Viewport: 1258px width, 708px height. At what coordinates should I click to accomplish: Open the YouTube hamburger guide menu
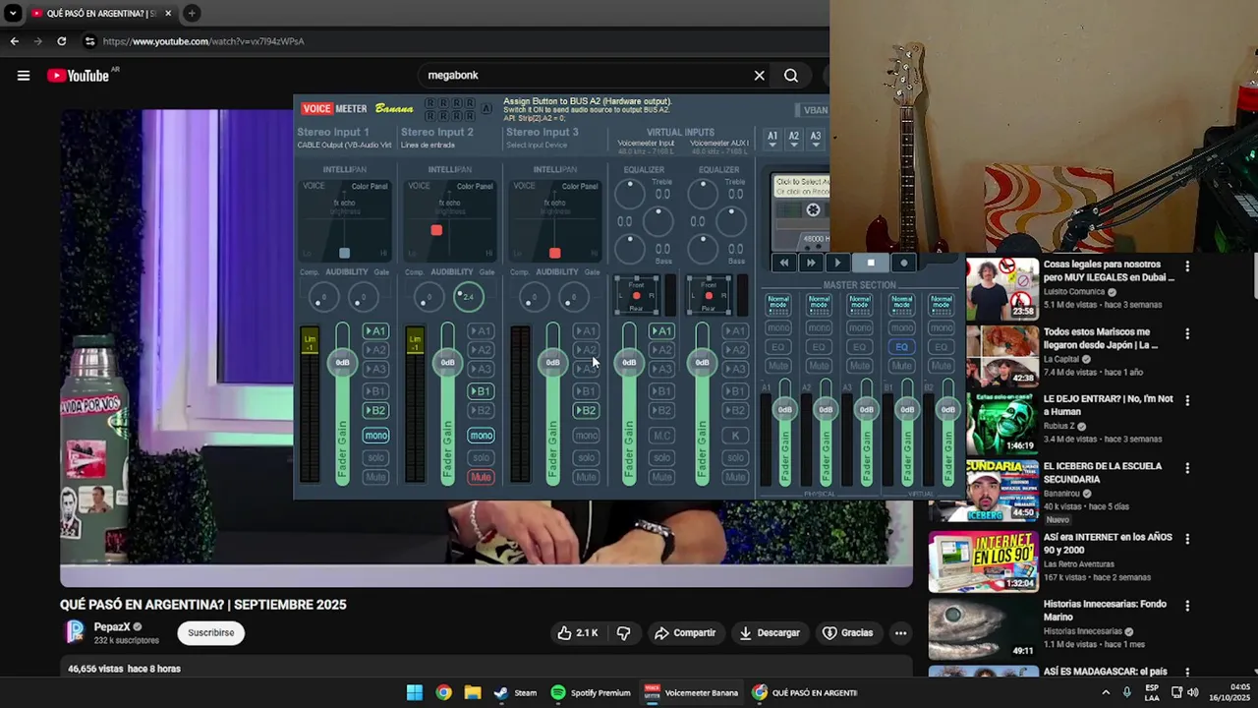pos(24,76)
